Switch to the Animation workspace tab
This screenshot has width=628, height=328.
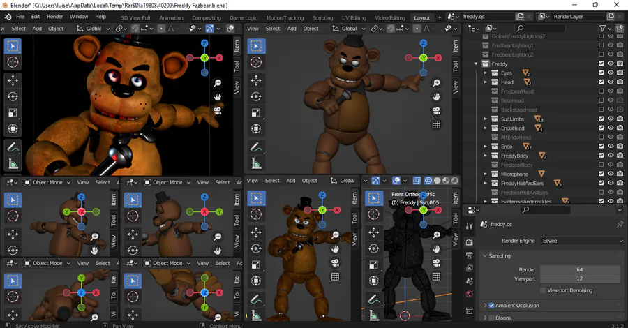(171, 17)
